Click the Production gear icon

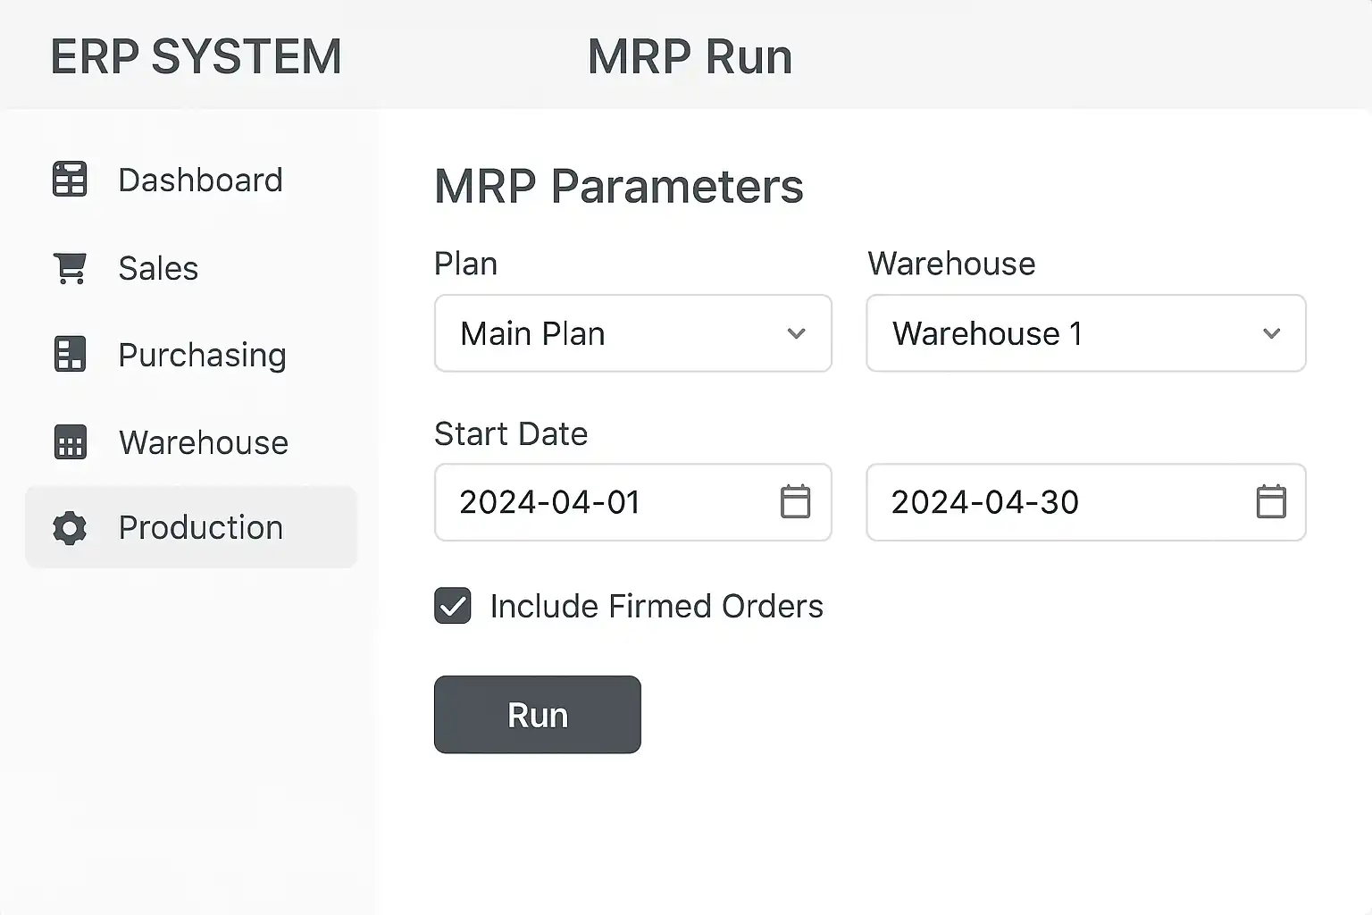pos(70,528)
